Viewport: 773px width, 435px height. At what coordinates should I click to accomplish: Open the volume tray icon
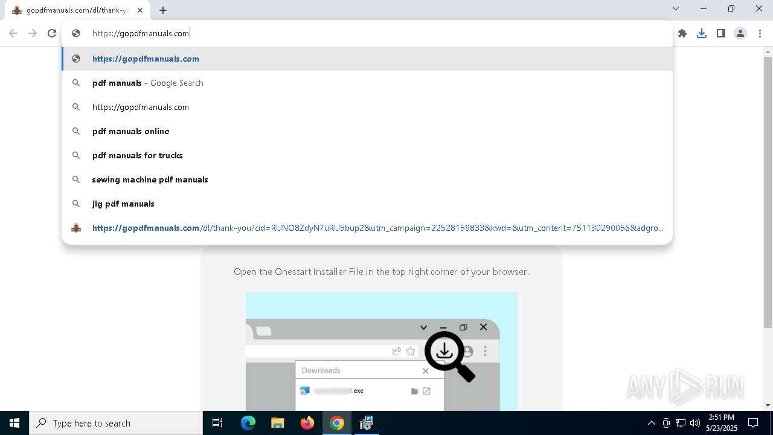pyautogui.click(x=695, y=423)
